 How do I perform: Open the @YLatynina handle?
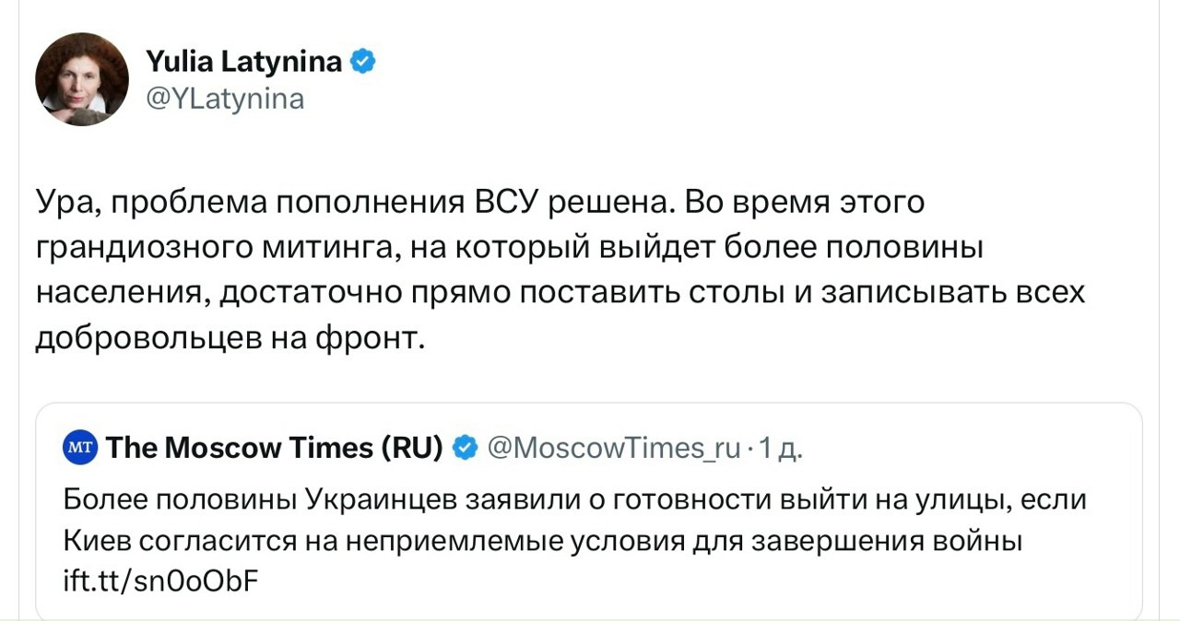(x=224, y=98)
